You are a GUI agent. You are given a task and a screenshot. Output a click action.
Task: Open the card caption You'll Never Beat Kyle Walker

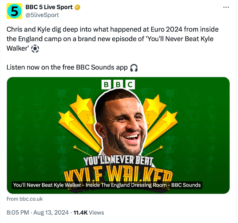point(107,185)
